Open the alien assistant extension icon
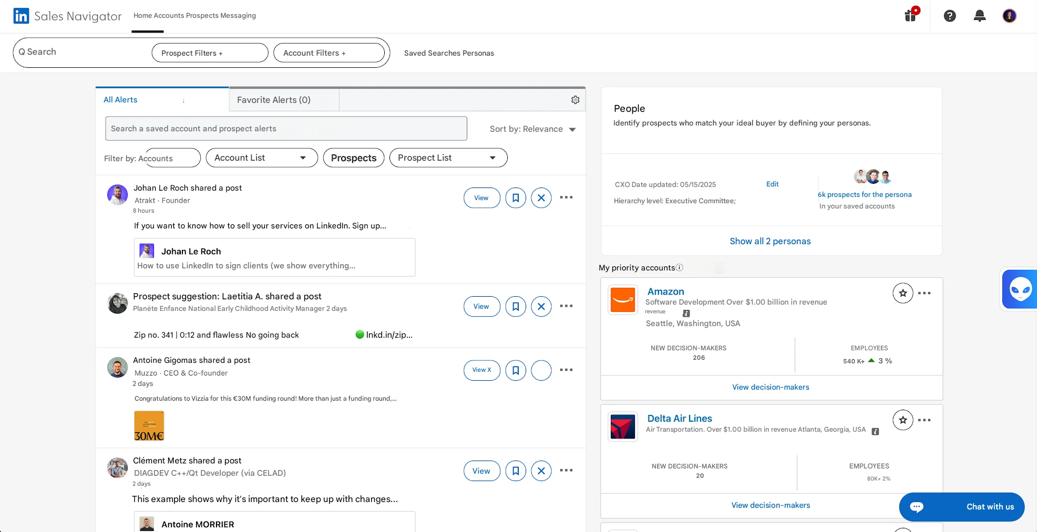This screenshot has width=1037, height=532. tap(1020, 289)
